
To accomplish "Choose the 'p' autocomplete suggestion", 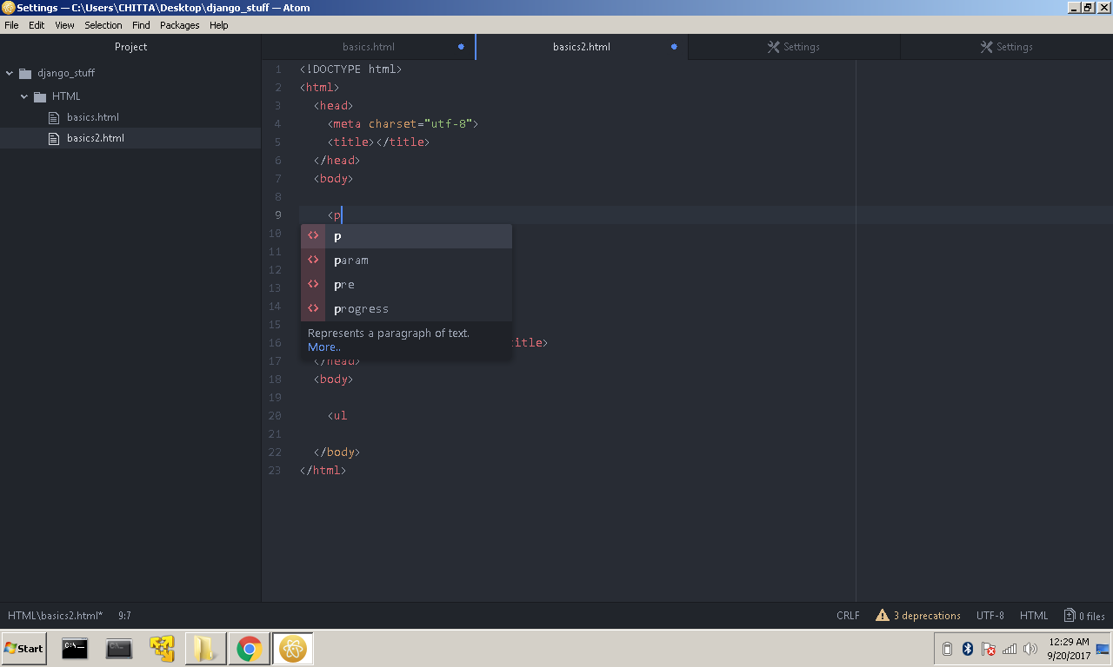I will [x=406, y=236].
